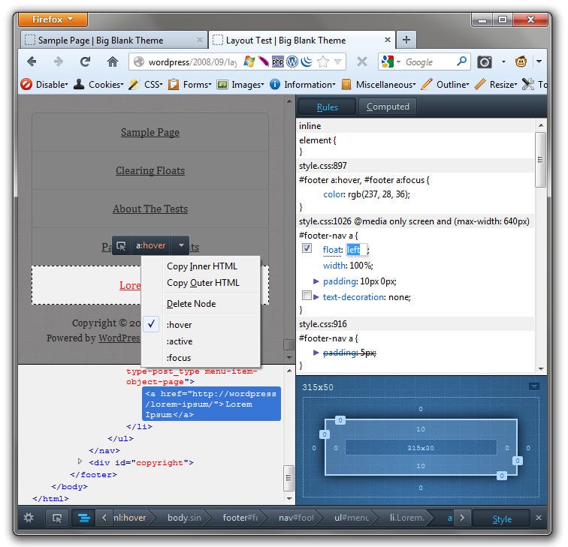Expand the div id="copyright" node
Screen dimensions: 568x547
click(80, 461)
